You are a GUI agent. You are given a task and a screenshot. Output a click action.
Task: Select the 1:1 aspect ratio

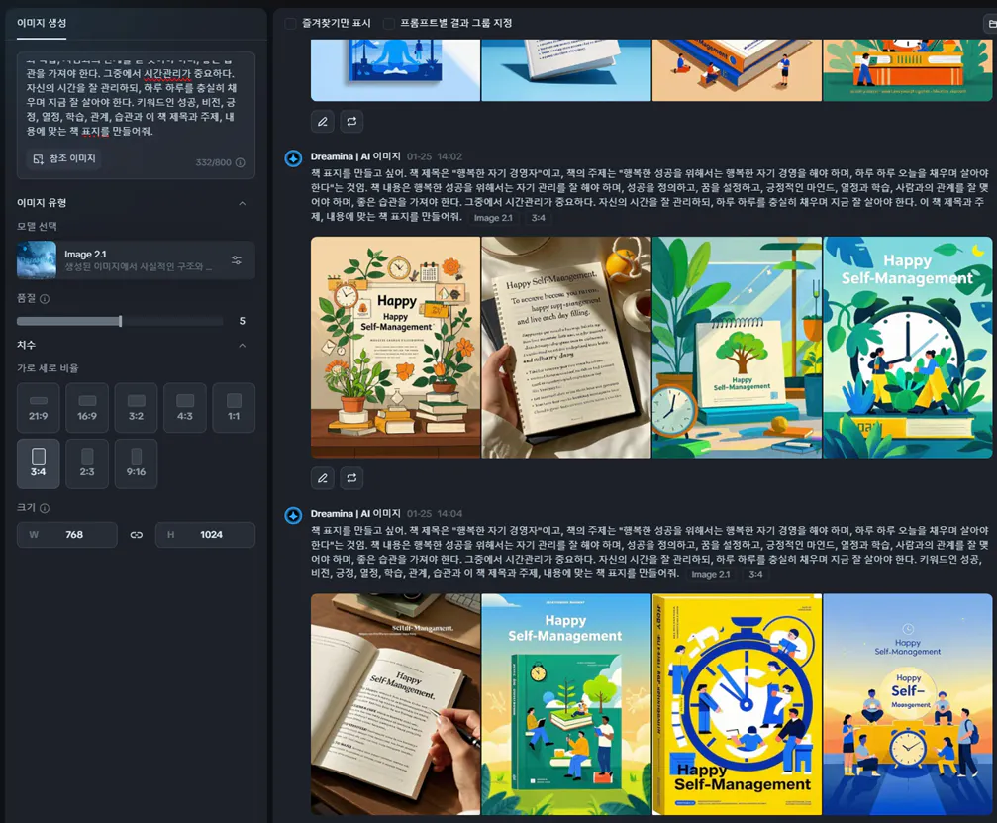234,408
